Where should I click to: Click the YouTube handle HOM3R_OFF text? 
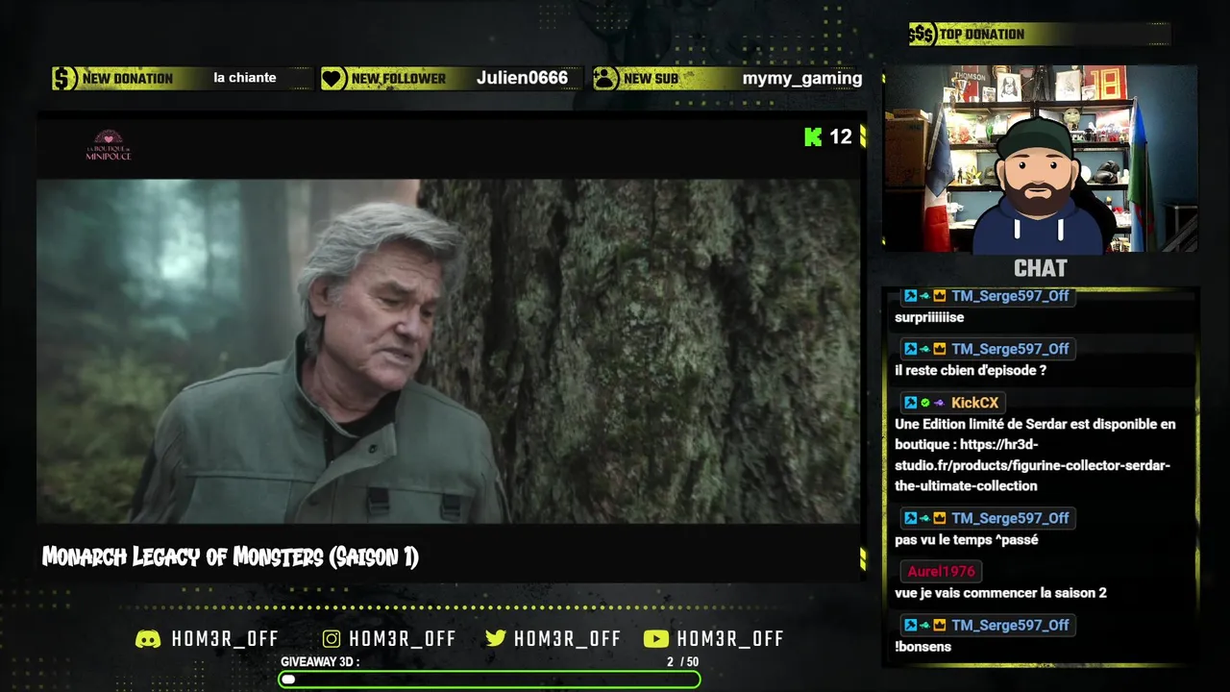click(x=730, y=639)
